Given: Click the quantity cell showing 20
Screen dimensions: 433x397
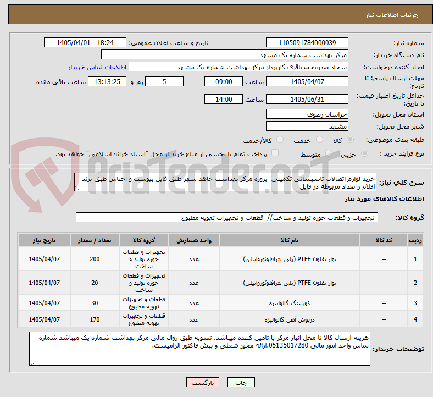Looking at the screenshot, I should tap(95, 283).
